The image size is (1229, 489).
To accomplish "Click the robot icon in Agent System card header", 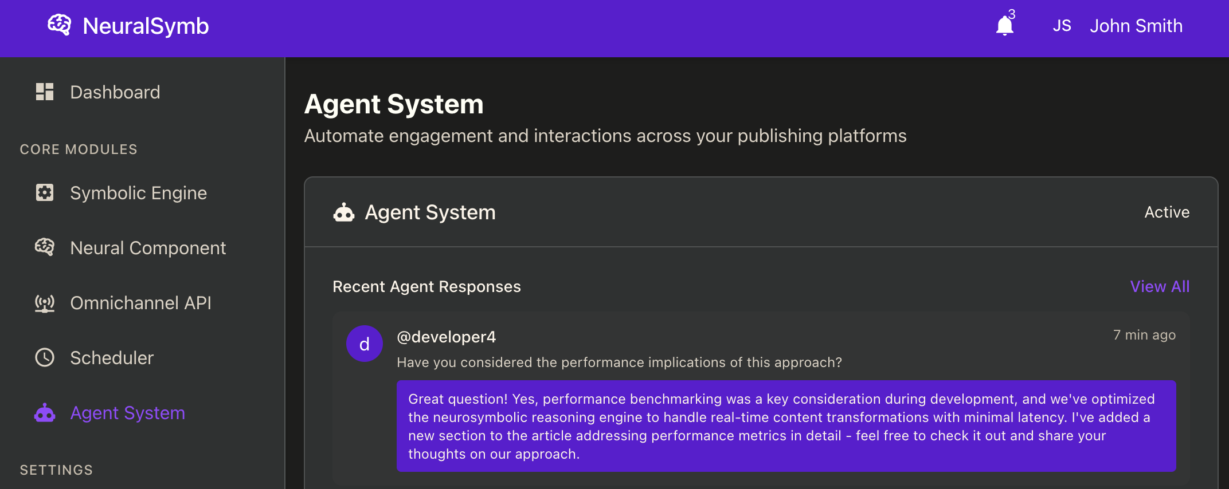I will [x=344, y=212].
